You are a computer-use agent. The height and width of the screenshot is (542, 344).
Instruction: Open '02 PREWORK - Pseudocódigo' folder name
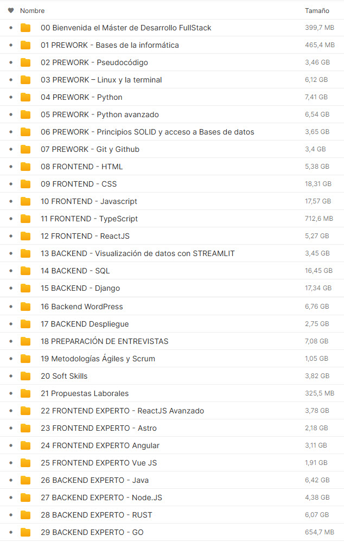pyautogui.click(x=94, y=62)
